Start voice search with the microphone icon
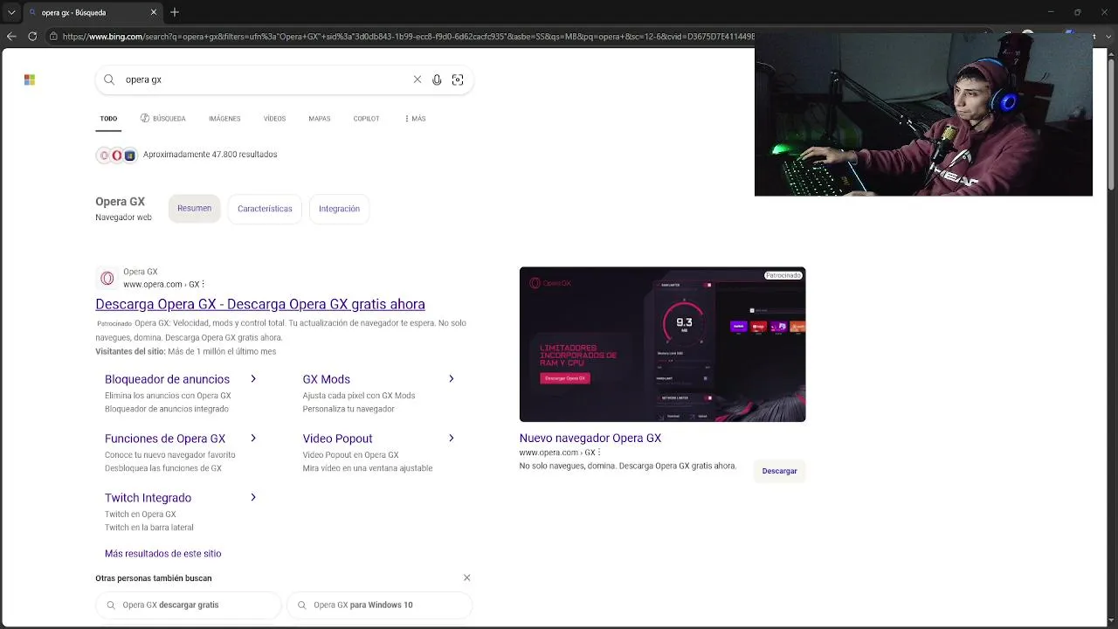The height and width of the screenshot is (629, 1118). [x=437, y=79]
